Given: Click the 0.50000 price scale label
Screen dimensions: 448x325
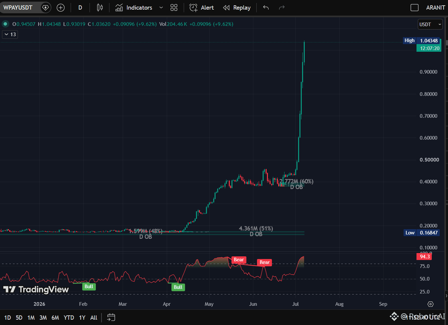Looking at the screenshot, I should pos(429,160).
